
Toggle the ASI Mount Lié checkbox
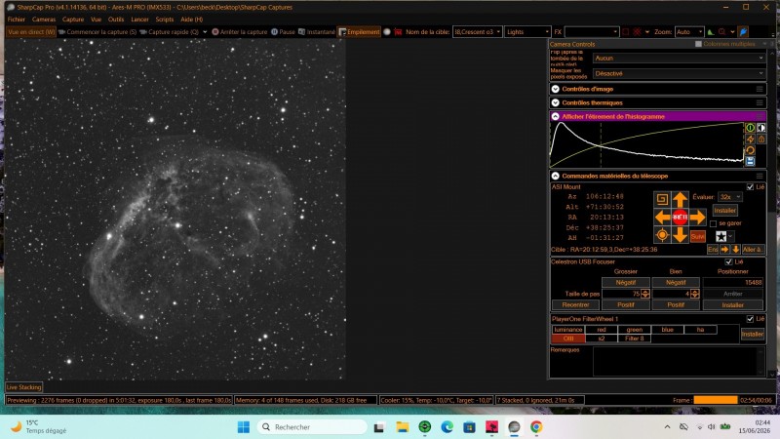tap(750, 187)
